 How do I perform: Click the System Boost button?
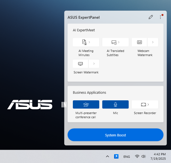tap(115, 135)
